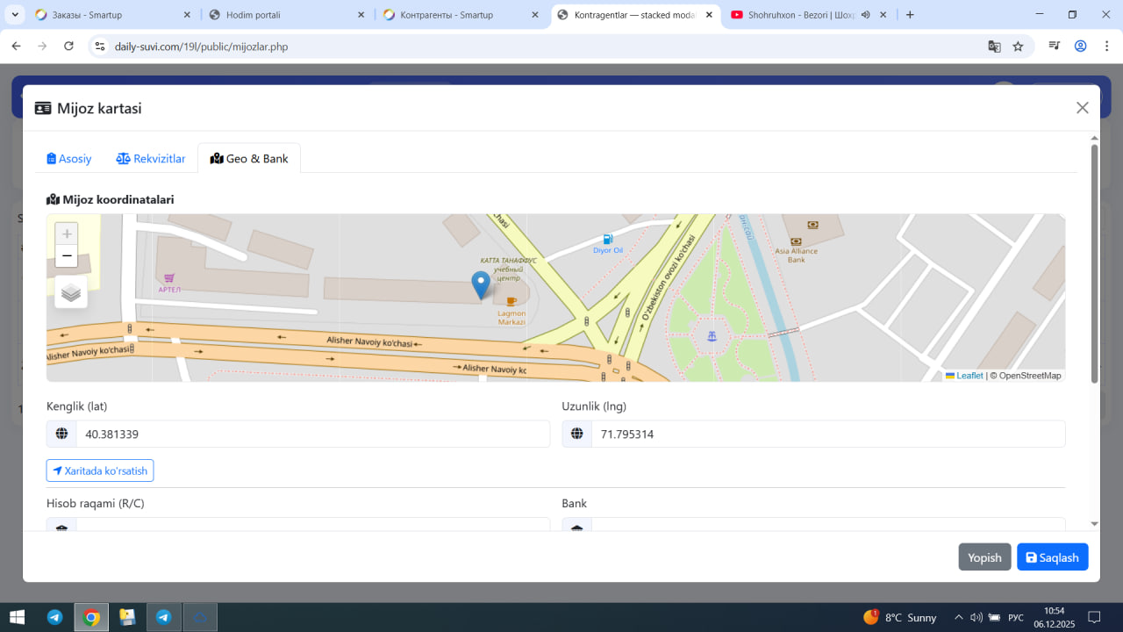This screenshot has height=632, width=1123.
Task: Open the volume control in the system tray
Action: coord(976,617)
